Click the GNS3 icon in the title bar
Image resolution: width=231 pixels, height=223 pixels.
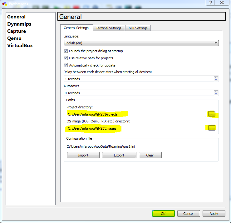point(5,4)
